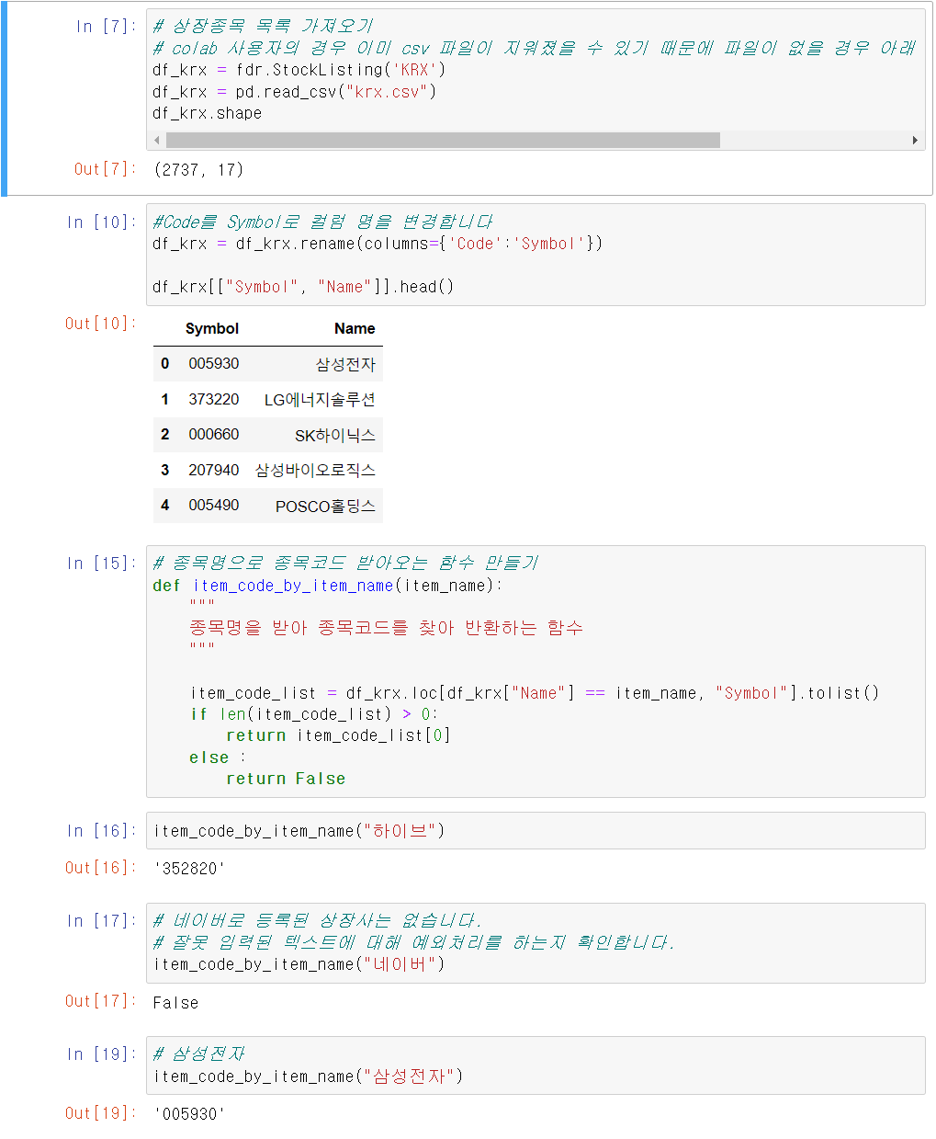The image size is (936, 1139).
Task: Click the In [17] 네이버 code cell
Action: click(x=536, y=943)
